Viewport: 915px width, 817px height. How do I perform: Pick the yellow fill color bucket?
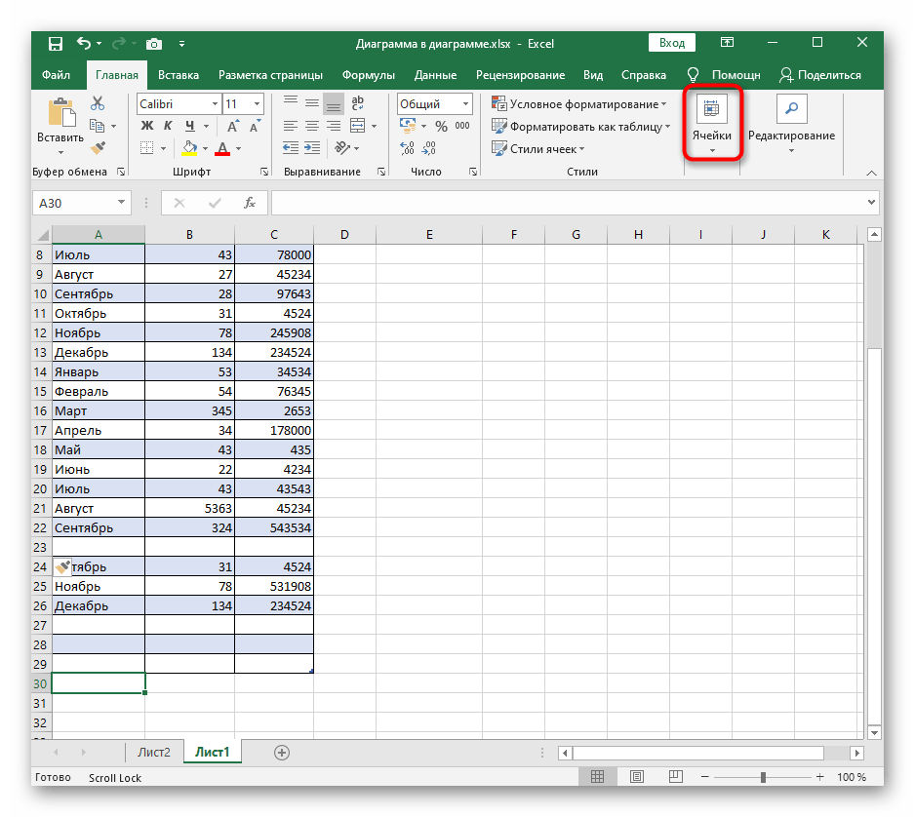coord(189,148)
